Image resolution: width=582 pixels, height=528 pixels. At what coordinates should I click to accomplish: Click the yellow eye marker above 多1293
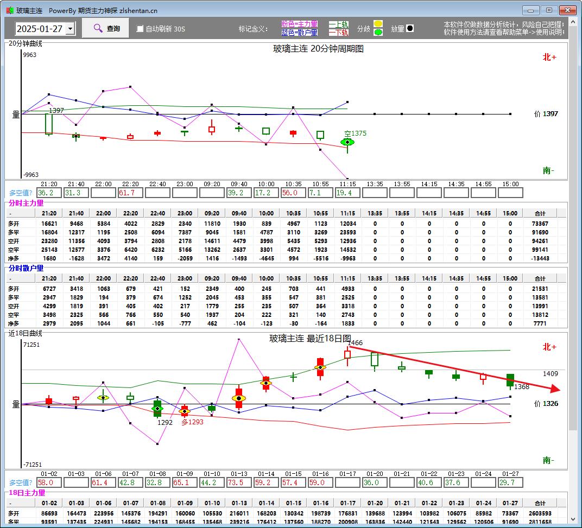coord(185,411)
